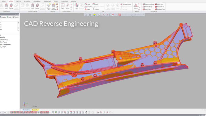
Task: Click the panel list scroll-down arrow
Action: [x=18, y=30]
